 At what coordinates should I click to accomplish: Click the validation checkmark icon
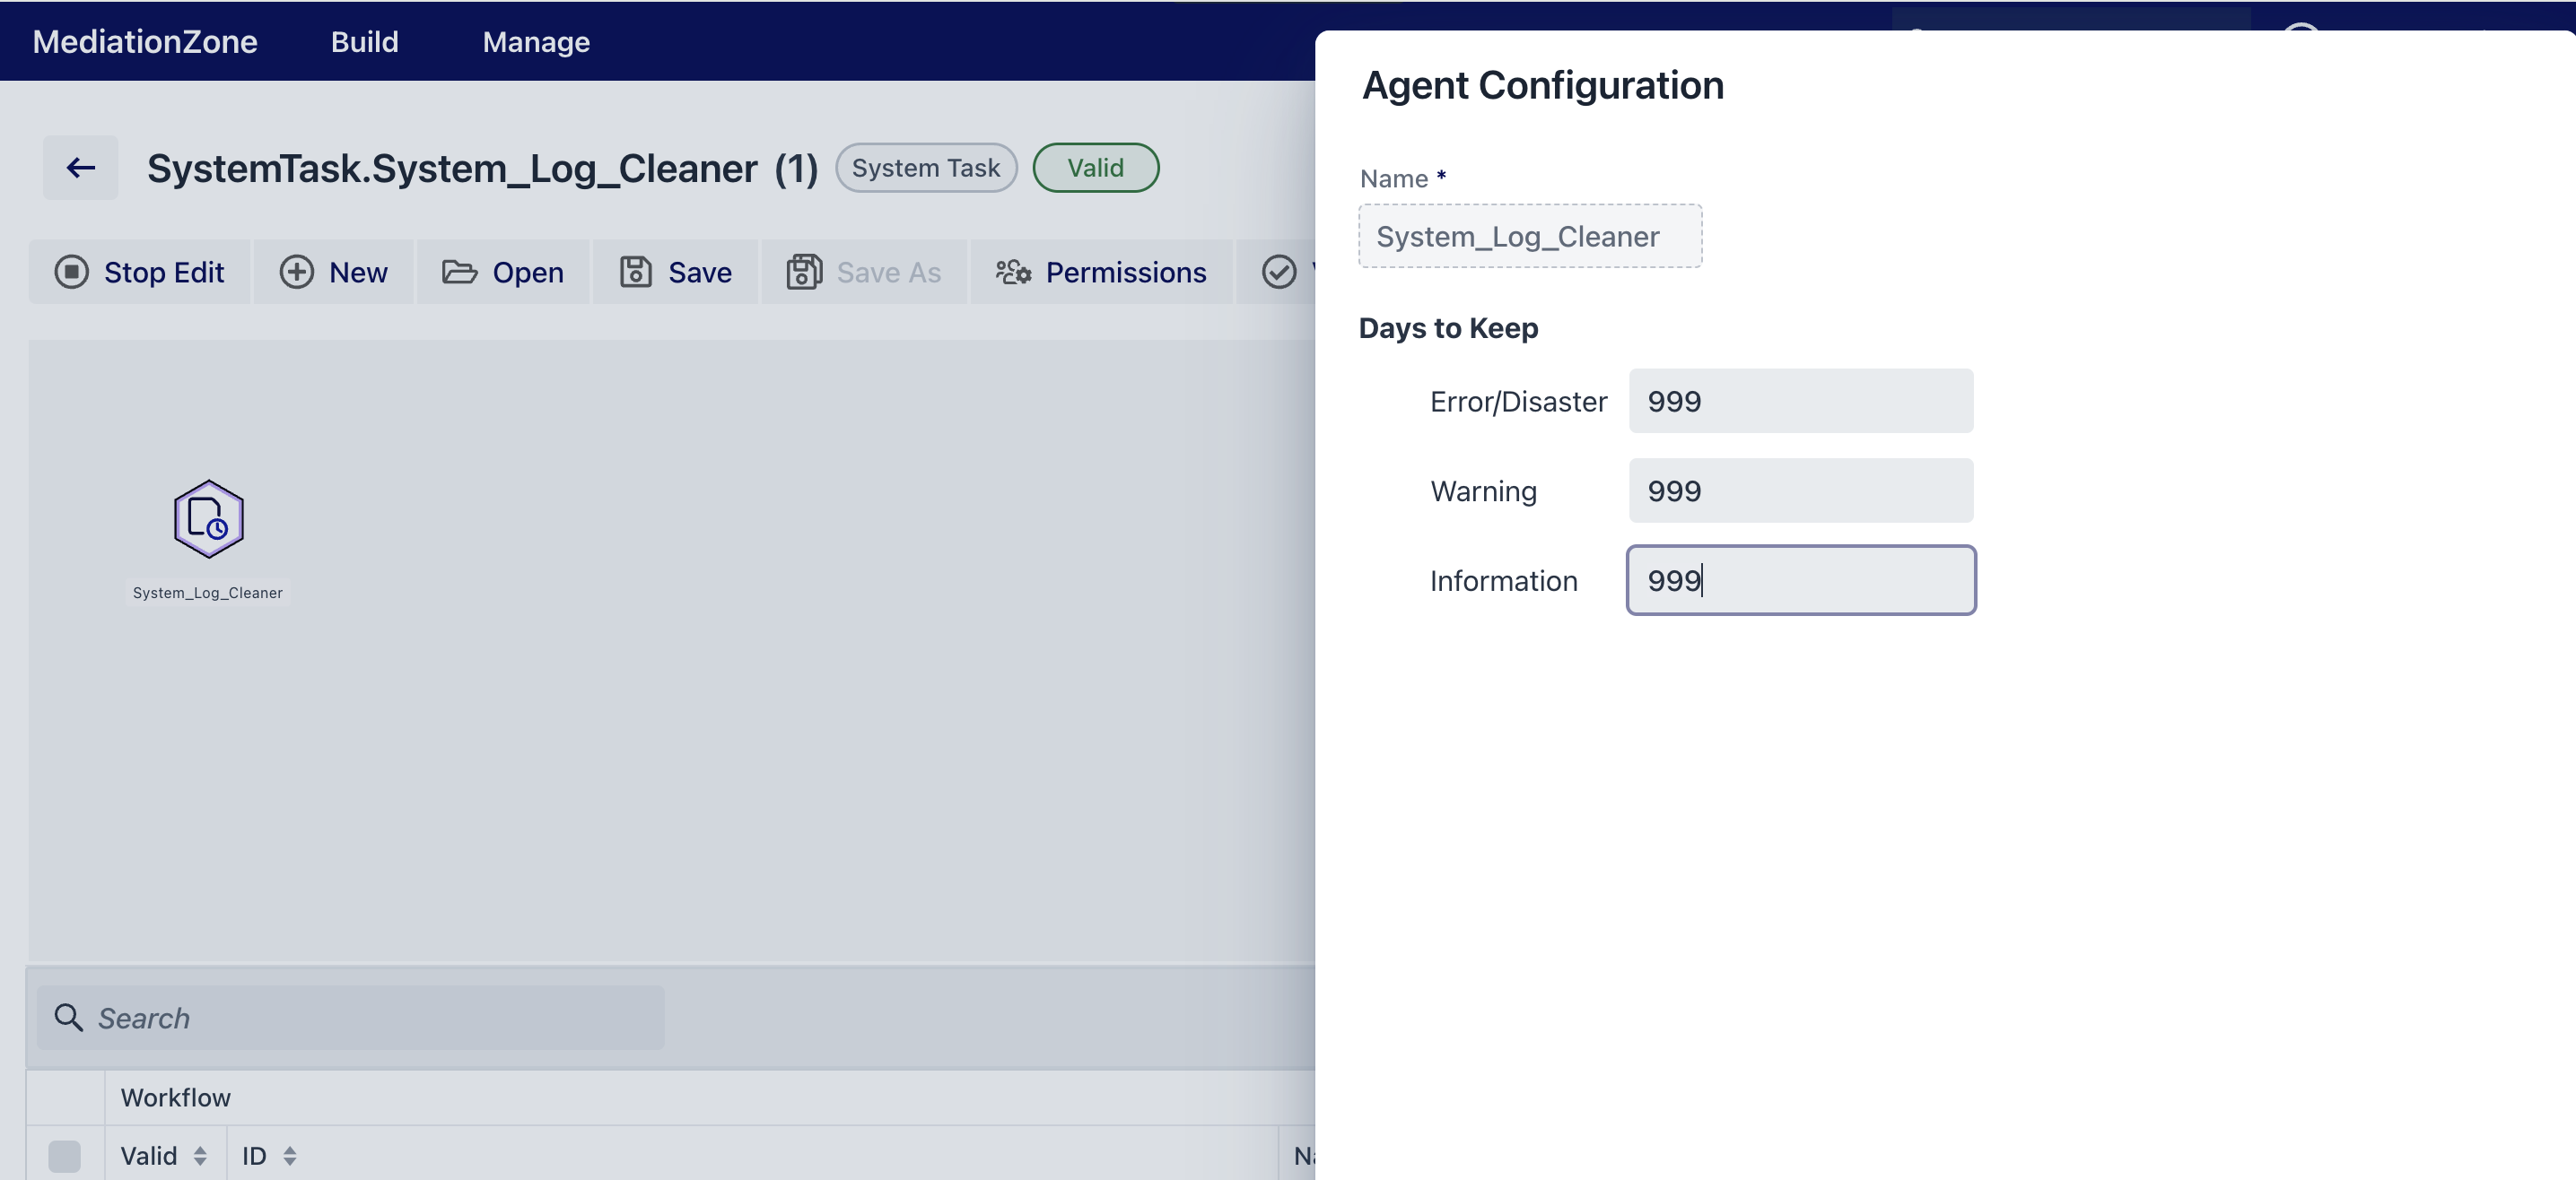click(1280, 272)
